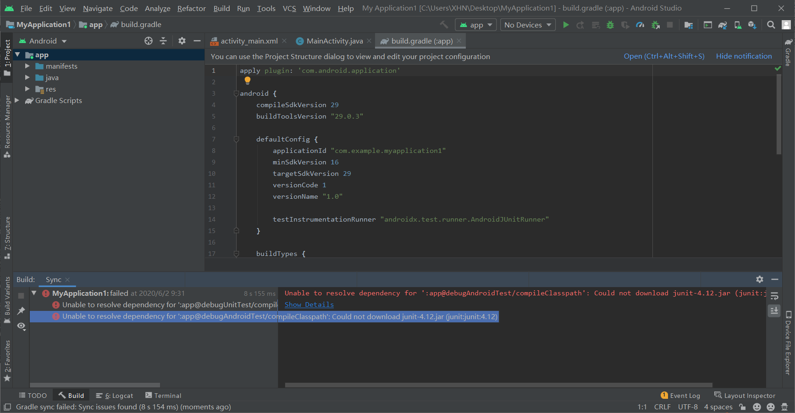Screen dimensions: 795x413
Task: Expand the res folder
Action: click(28, 89)
